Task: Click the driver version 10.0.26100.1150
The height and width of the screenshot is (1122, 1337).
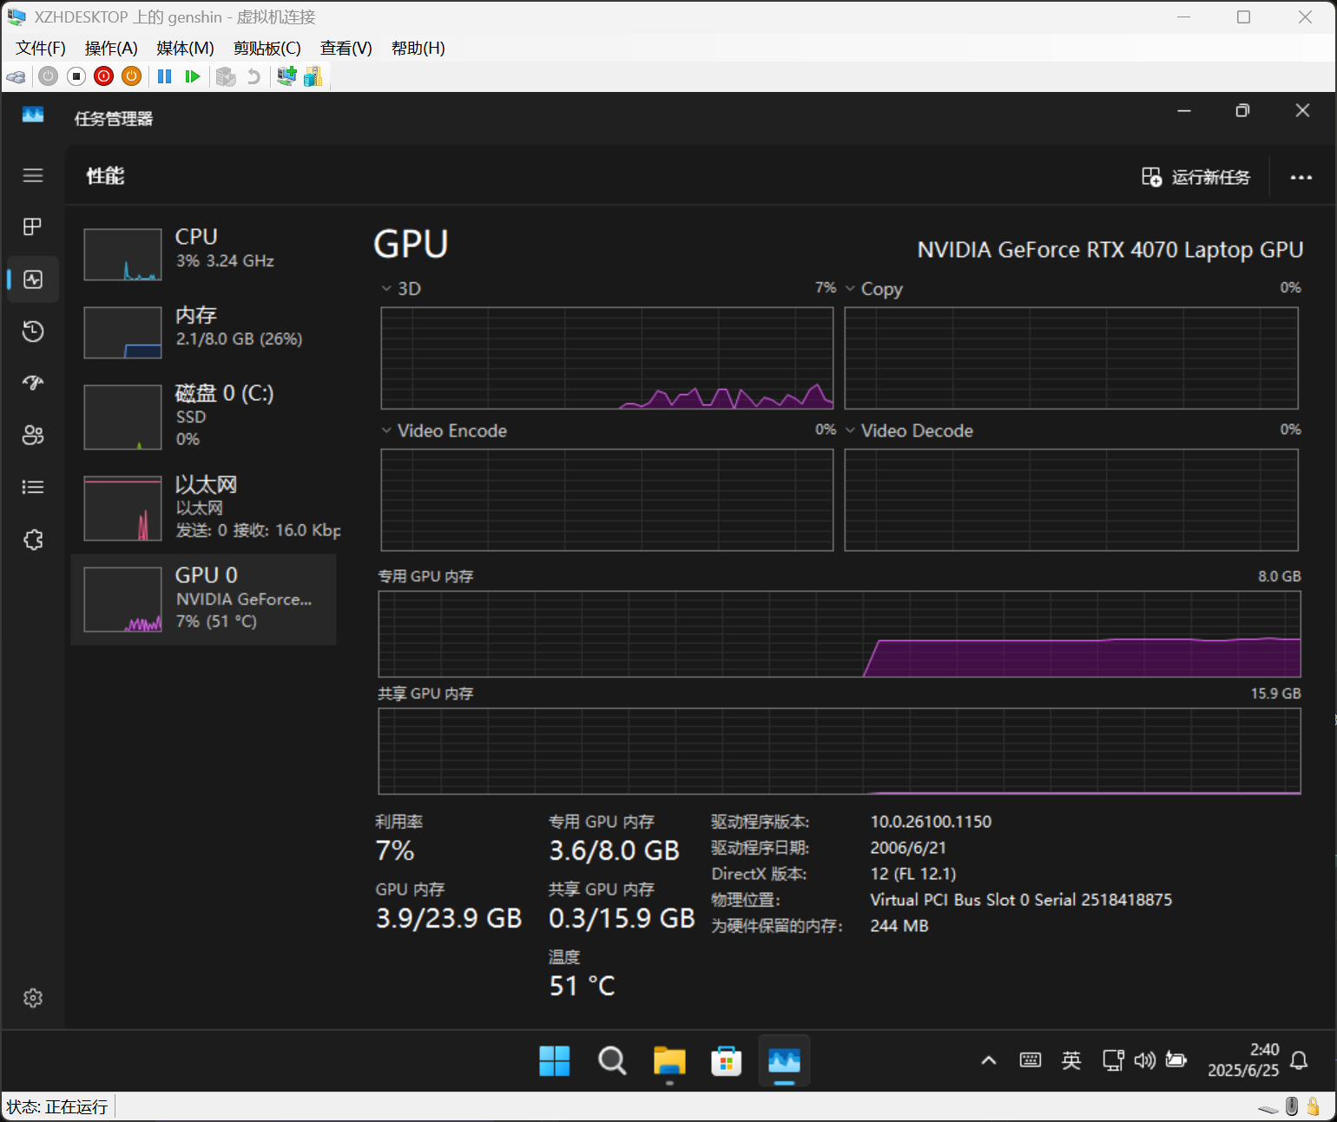Action: 931,822
